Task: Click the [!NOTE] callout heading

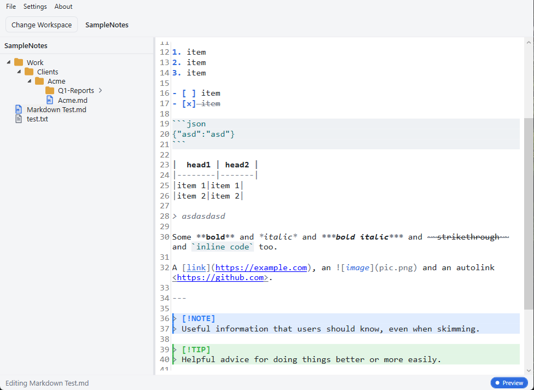Action: tap(199, 318)
